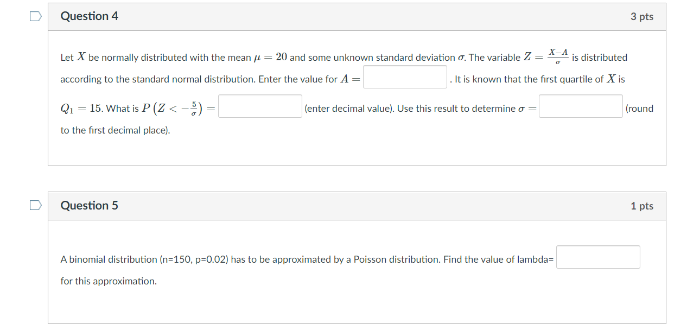Select the Question 5 header bar
This screenshot has height=330, width=687.
click(356, 206)
